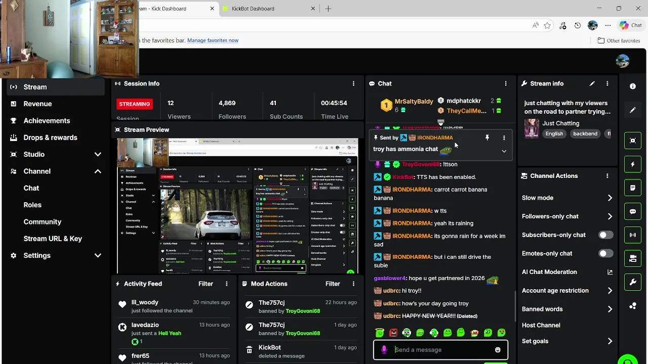Collapse the Channel sidebar section
Screen dimensions: 648x364
98,171
